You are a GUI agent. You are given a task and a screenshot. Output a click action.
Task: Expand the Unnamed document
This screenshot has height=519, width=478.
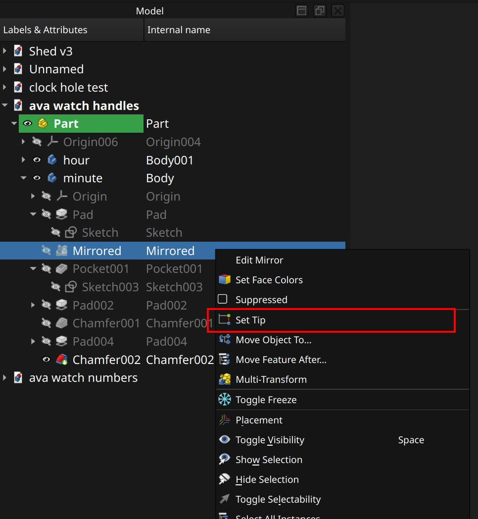tap(4, 69)
